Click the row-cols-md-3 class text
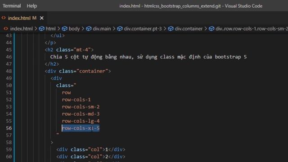Image resolution: width=288 pixels, height=162 pixels. [x=81, y=114]
